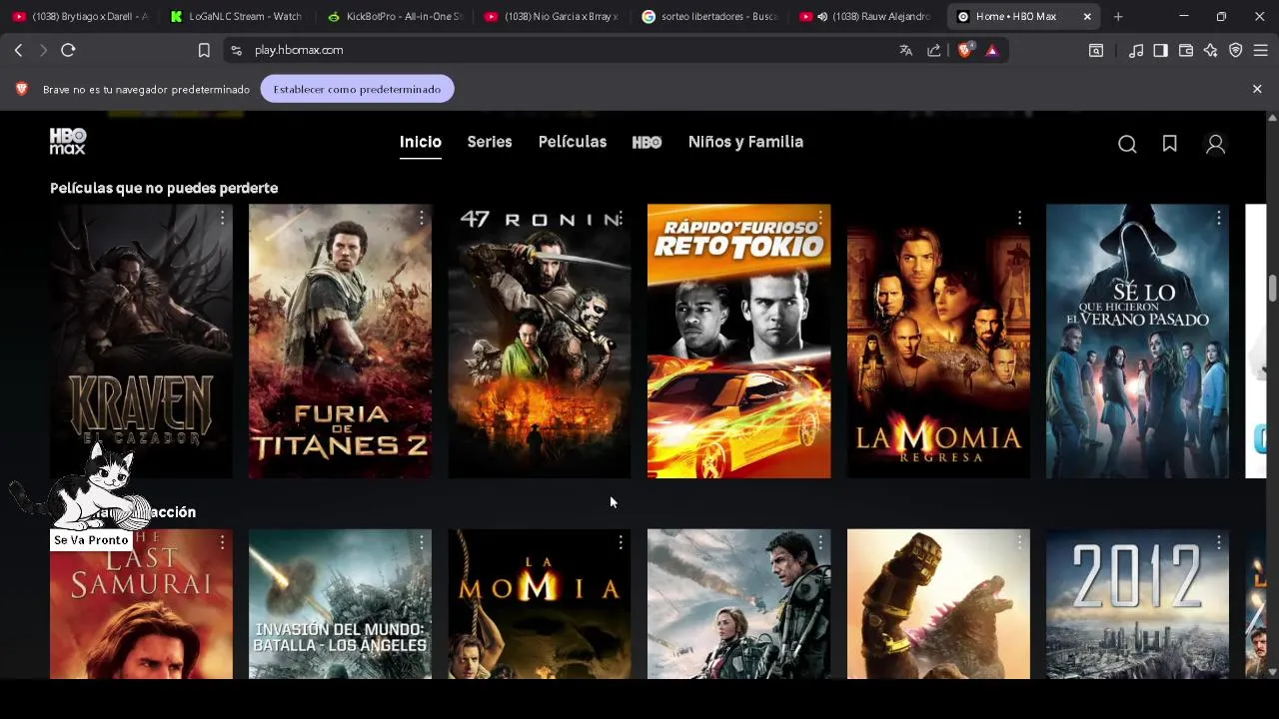Open the profile account icon
The image size is (1279, 719).
pos(1215,144)
